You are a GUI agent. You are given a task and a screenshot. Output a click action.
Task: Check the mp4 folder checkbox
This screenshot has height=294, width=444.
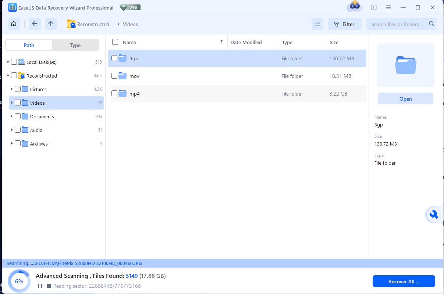(114, 93)
